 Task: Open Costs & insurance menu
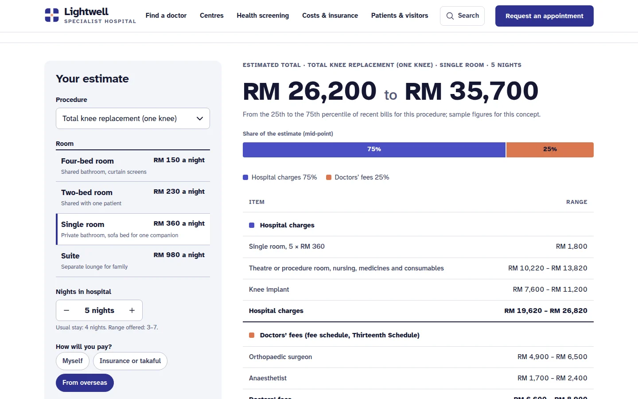(330, 16)
